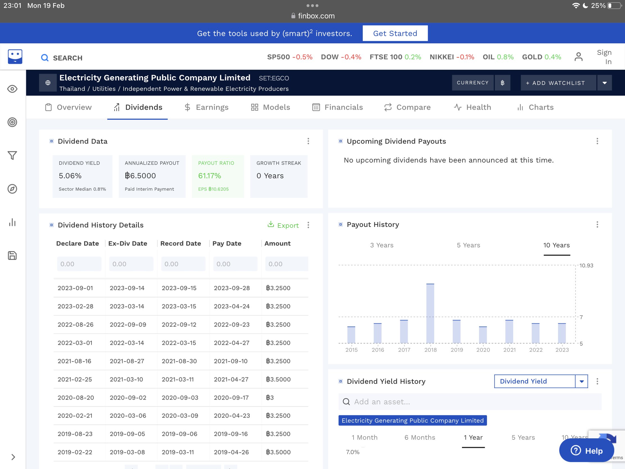Click the globe icon beside company name

[48, 83]
